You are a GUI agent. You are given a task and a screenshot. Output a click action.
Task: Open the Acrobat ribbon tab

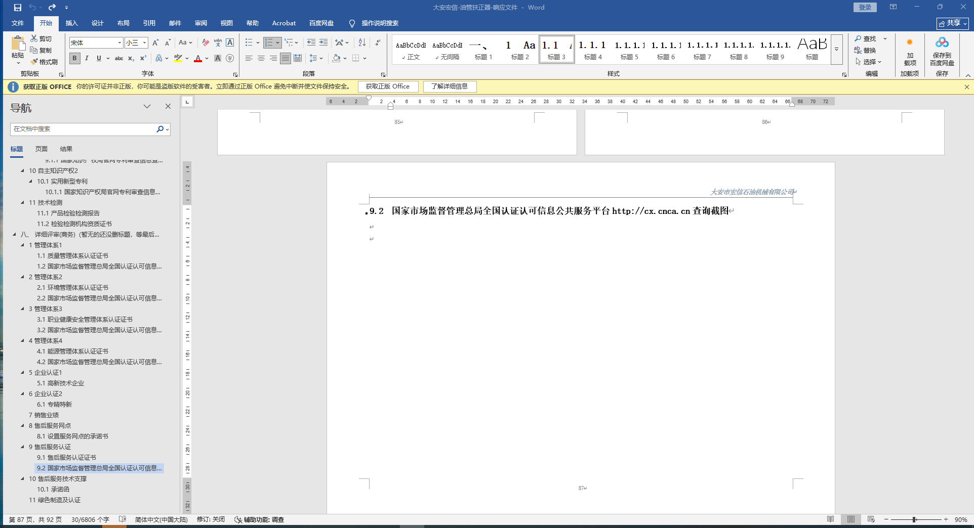[x=284, y=23]
